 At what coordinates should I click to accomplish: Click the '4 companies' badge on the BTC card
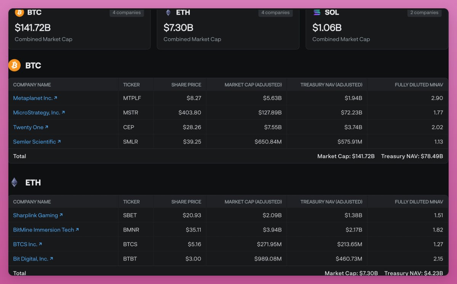click(126, 13)
